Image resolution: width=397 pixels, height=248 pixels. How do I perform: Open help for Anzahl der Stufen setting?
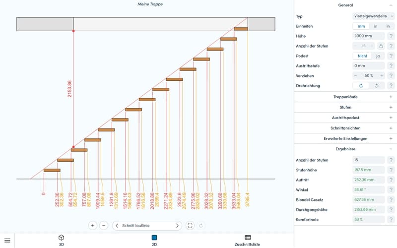pyautogui.click(x=391, y=46)
